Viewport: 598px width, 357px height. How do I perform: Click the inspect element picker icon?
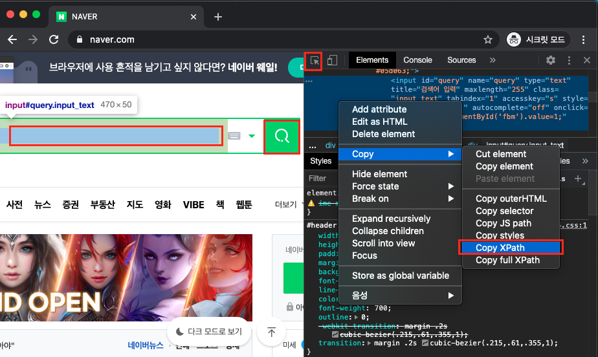coord(315,61)
